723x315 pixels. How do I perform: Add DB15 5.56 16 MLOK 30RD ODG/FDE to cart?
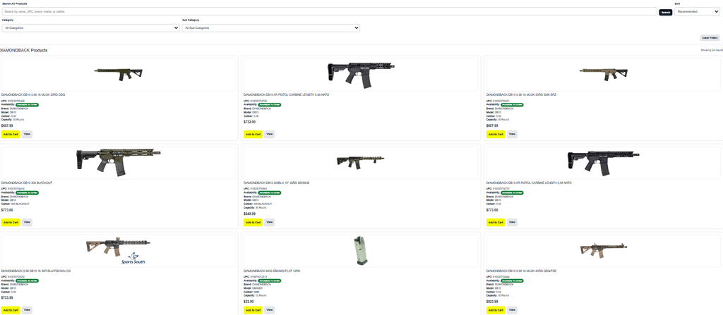(x=496, y=310)
